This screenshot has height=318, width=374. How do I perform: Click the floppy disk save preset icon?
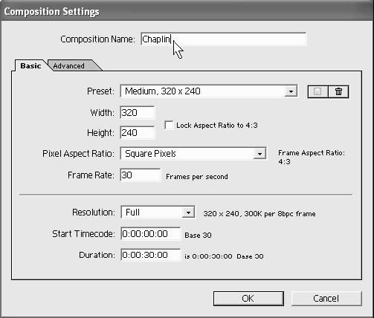coord(317,91)
